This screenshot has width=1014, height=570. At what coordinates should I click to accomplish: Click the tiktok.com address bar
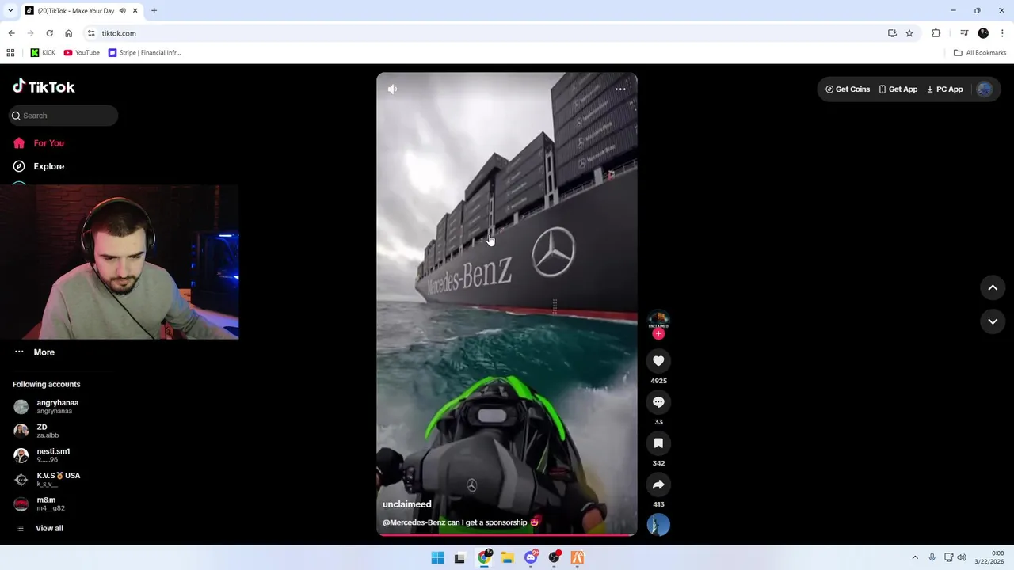[x=483, y=33]
